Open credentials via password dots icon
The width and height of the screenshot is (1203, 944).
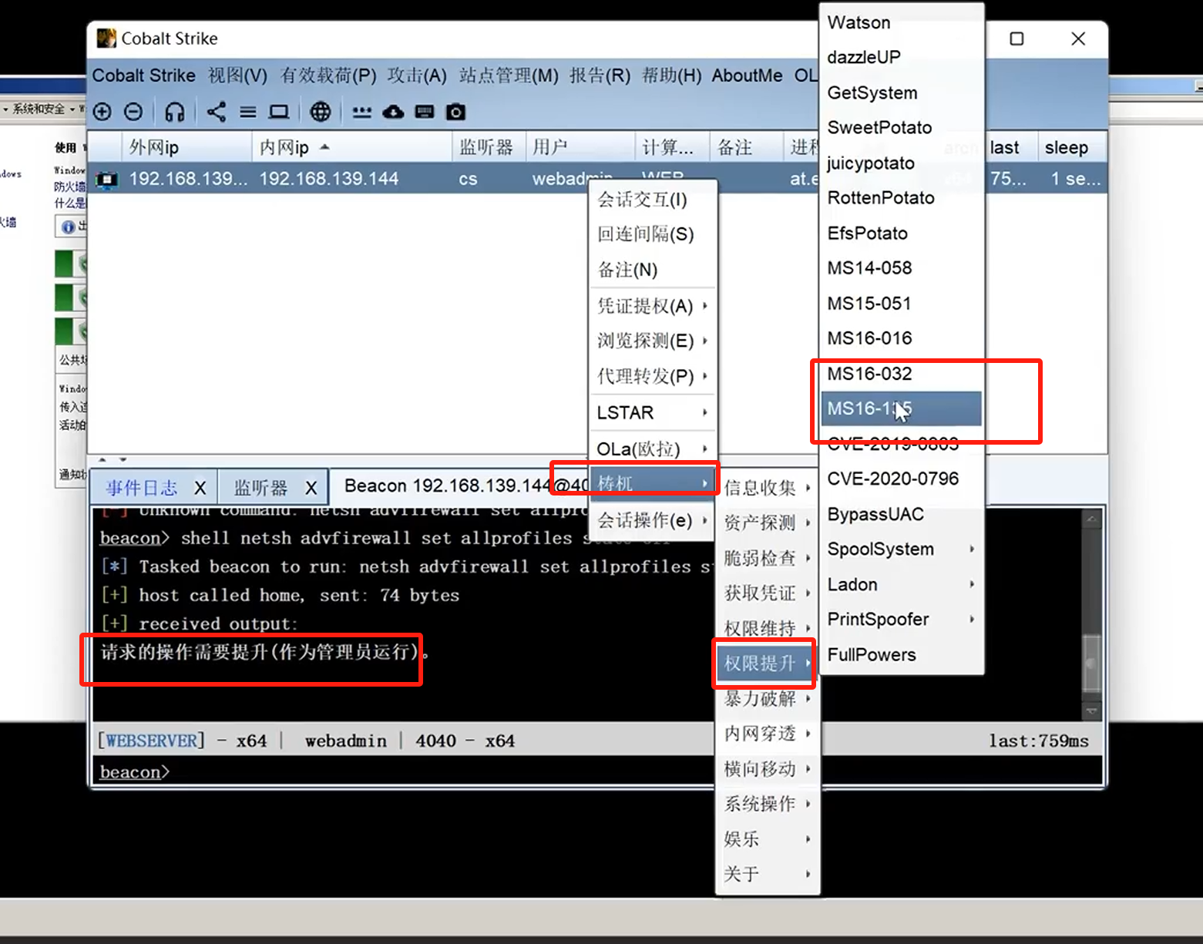(362, 113)
